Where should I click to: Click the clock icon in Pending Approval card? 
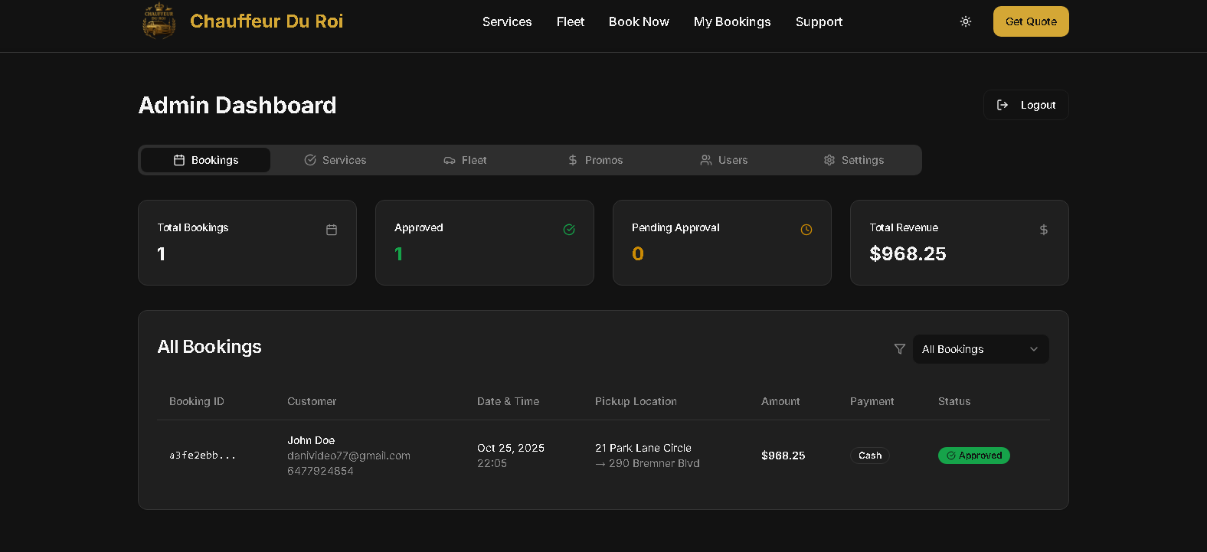coord(806,230)
